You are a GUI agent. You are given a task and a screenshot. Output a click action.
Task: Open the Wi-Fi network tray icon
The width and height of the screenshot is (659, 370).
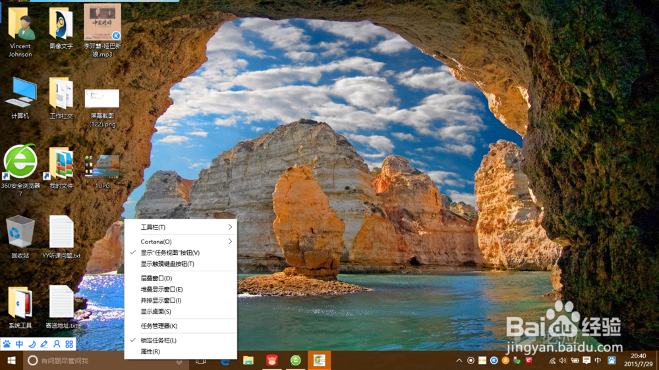click(x=552, y=360)
